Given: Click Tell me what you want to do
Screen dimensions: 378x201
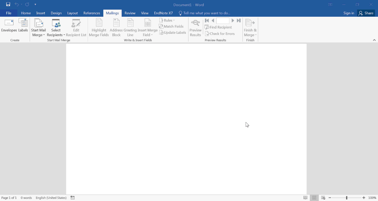Looking at the screenshot, I should (x=204, y=13).
